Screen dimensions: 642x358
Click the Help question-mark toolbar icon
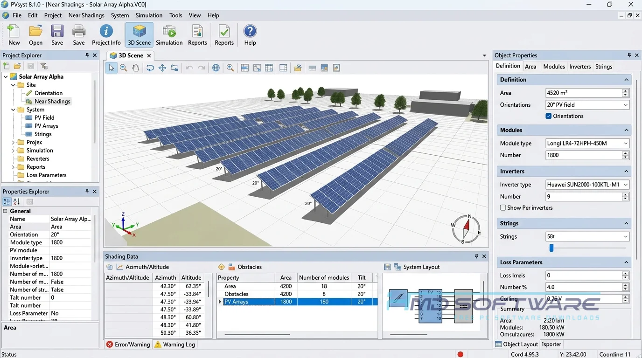point(250,35)
